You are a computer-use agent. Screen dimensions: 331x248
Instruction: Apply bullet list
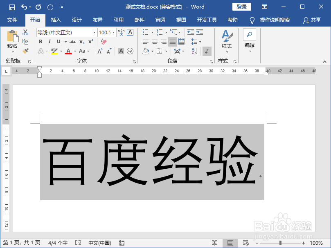(x=145, y=32)
